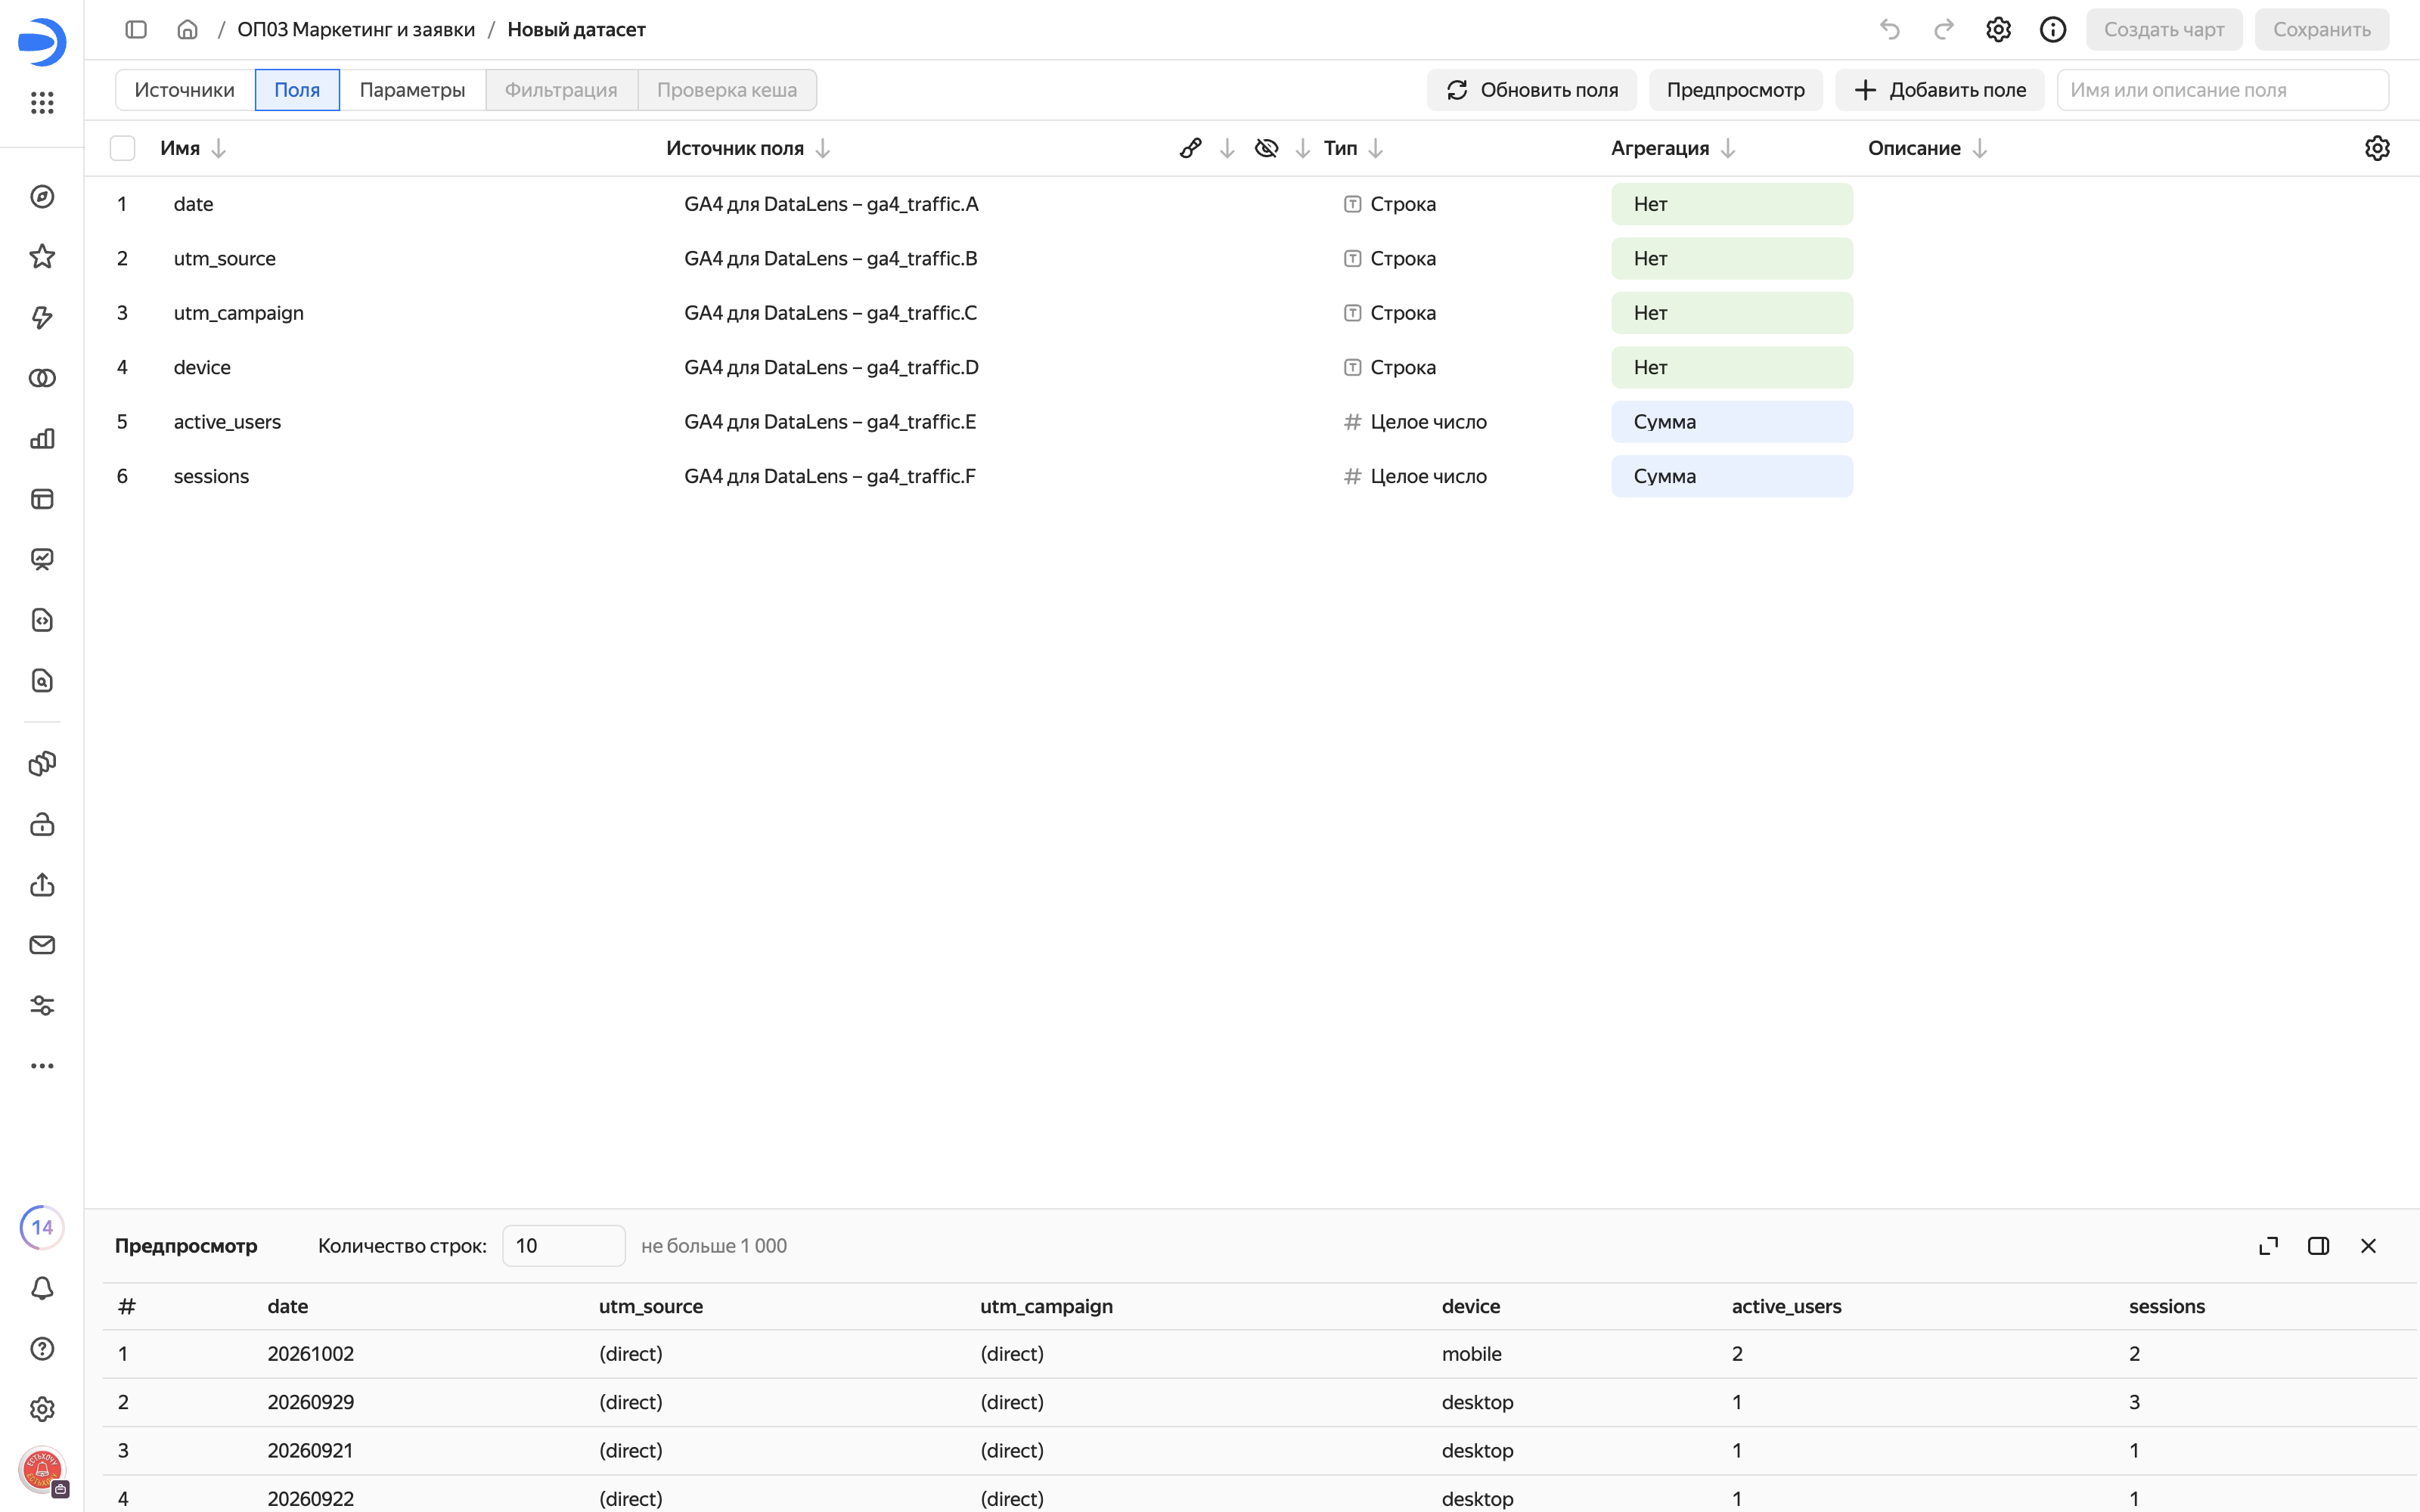Open type selector for device field
The image size is (2420, 1512).
[1390, 367]
